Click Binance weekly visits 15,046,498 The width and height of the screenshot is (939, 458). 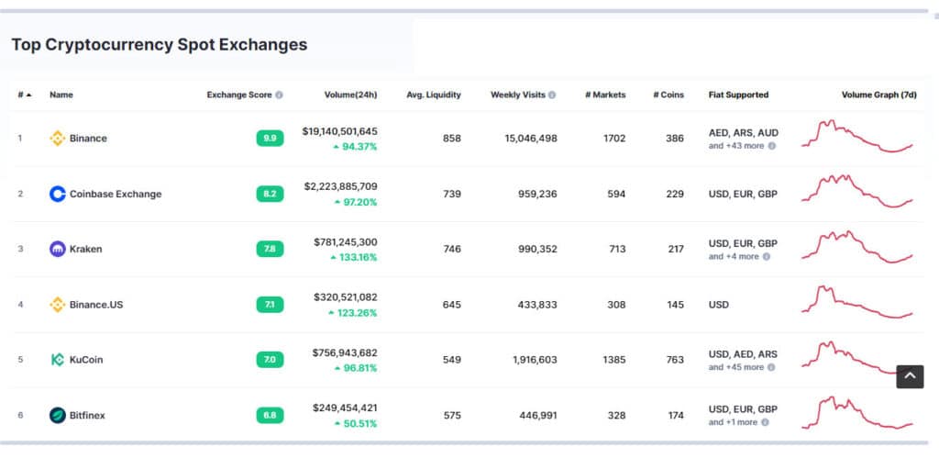point(531,139)
